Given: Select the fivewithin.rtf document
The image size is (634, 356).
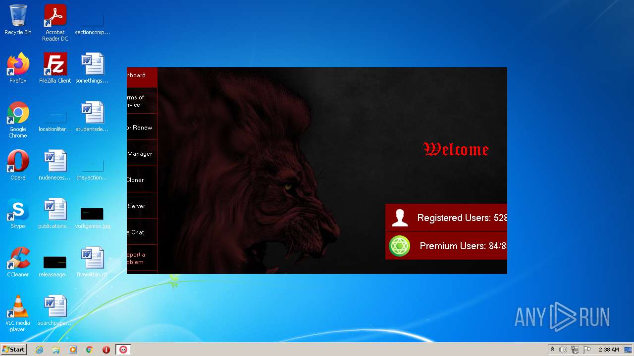Looking at the screenshot, I should (92, 262).
